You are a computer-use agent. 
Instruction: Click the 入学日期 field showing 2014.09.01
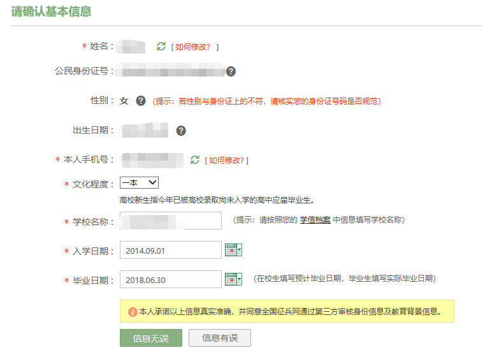tap(170, 251)
